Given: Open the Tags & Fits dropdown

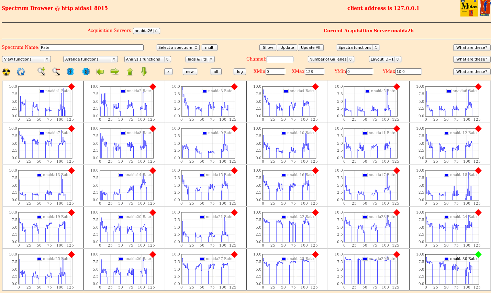Looking at the screenshot, I should coord(200,59).
